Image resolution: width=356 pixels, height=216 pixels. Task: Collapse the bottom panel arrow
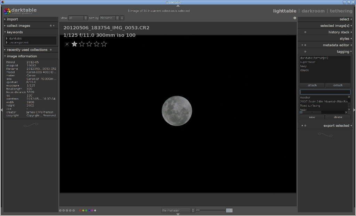(x=178, y=214)
